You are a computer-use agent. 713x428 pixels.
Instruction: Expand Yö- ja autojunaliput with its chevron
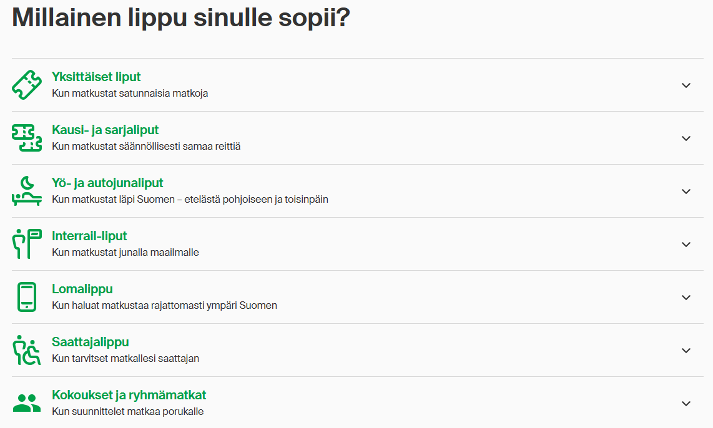pyautogui.click(x=686, y=192)
